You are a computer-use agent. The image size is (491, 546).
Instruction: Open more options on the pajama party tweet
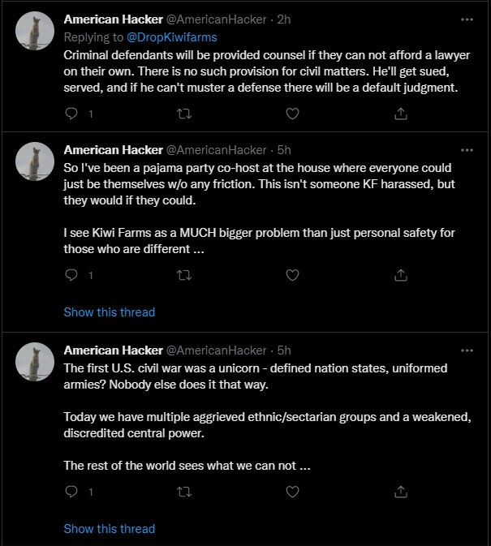click(467, 150)
